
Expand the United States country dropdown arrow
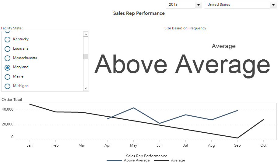(273, 5)
